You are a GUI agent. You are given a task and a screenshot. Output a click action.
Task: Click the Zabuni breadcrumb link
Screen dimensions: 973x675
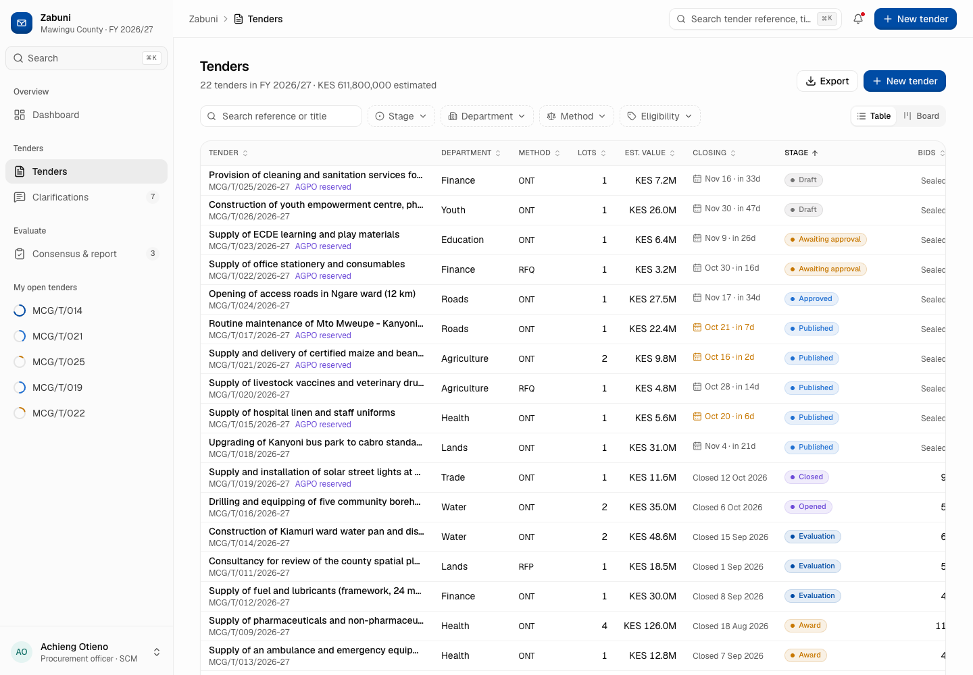pyautogui.click(x=203, y=19)
